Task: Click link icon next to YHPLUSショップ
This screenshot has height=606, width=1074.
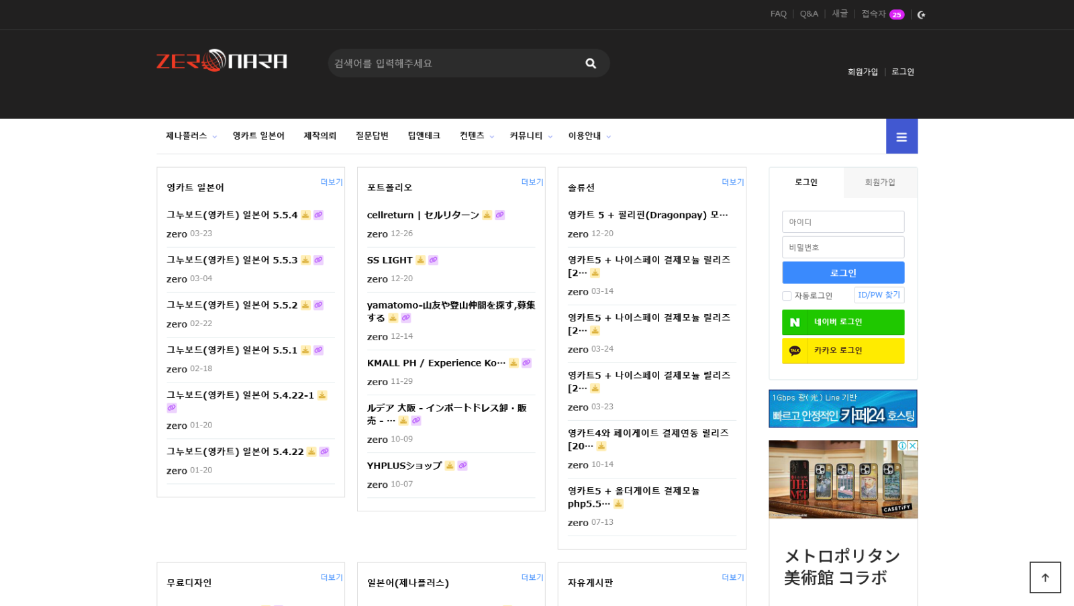Action: (462, 466)
